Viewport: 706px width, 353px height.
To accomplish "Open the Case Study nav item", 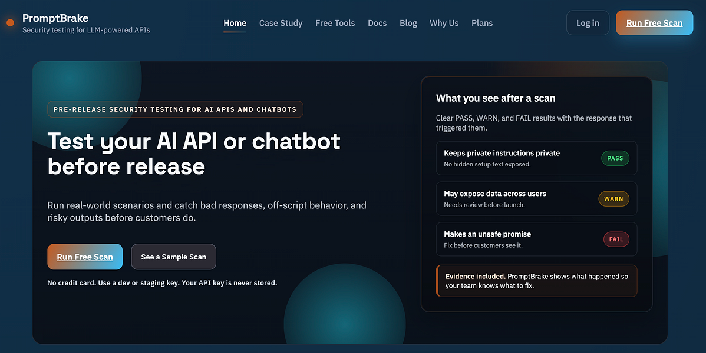I will pos(281,23).
